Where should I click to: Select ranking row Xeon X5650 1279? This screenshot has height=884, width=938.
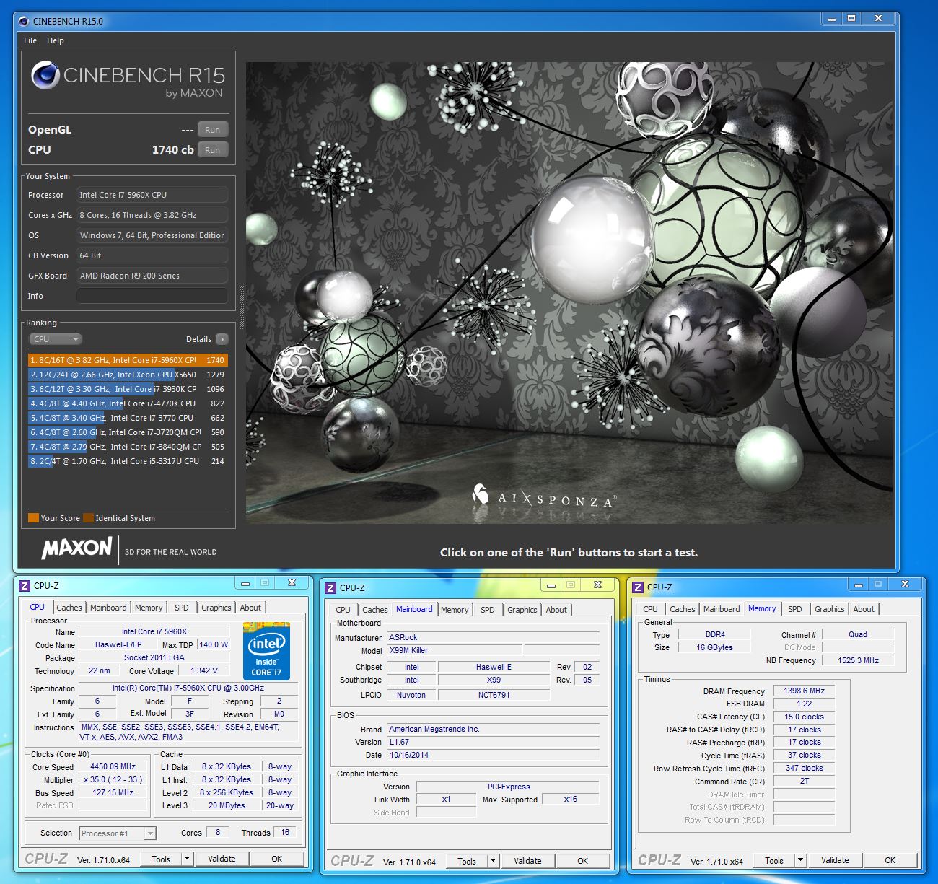click(x=128, y=375)
